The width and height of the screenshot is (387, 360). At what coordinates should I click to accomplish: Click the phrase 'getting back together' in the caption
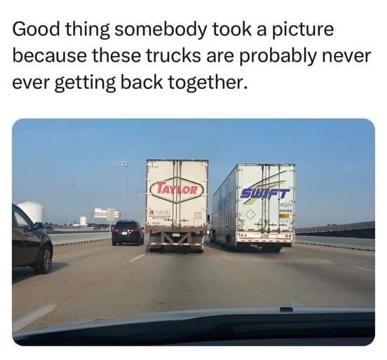[x=150, y=83]
